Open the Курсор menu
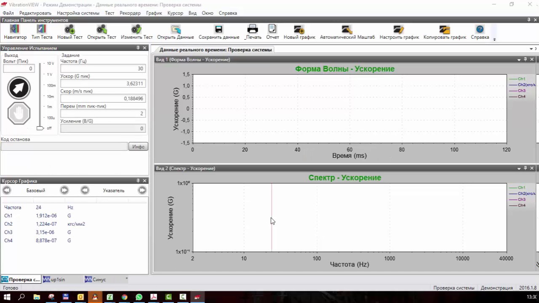Screen dimensions: 539x303 [175, 13]
